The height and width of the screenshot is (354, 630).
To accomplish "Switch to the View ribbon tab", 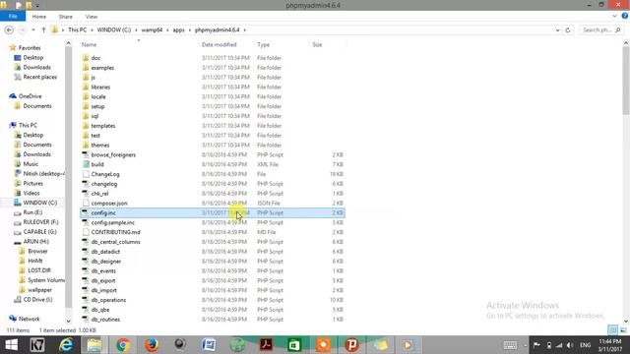I will [x=92, y=17].
